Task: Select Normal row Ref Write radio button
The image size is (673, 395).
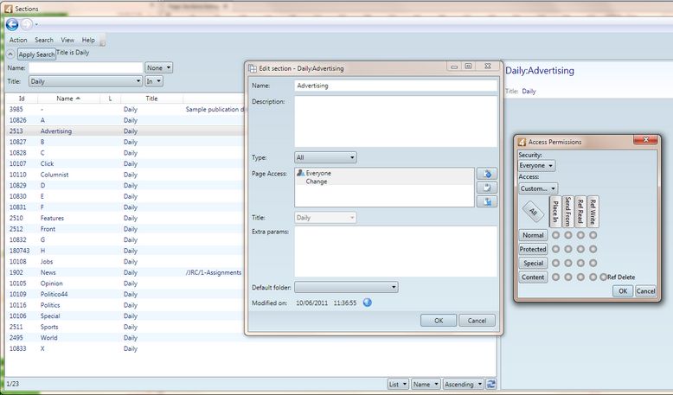Action: click(593, 235)
